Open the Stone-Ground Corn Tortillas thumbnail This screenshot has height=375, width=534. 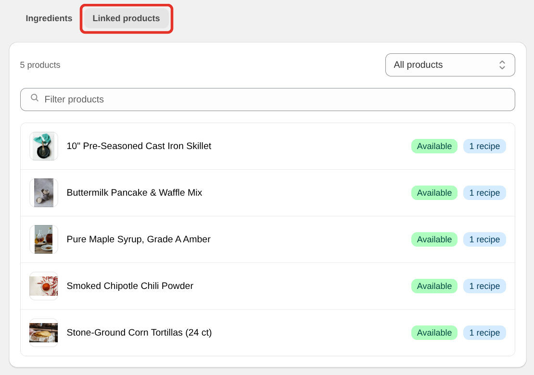pyautogui.click(x=44, y=333)
